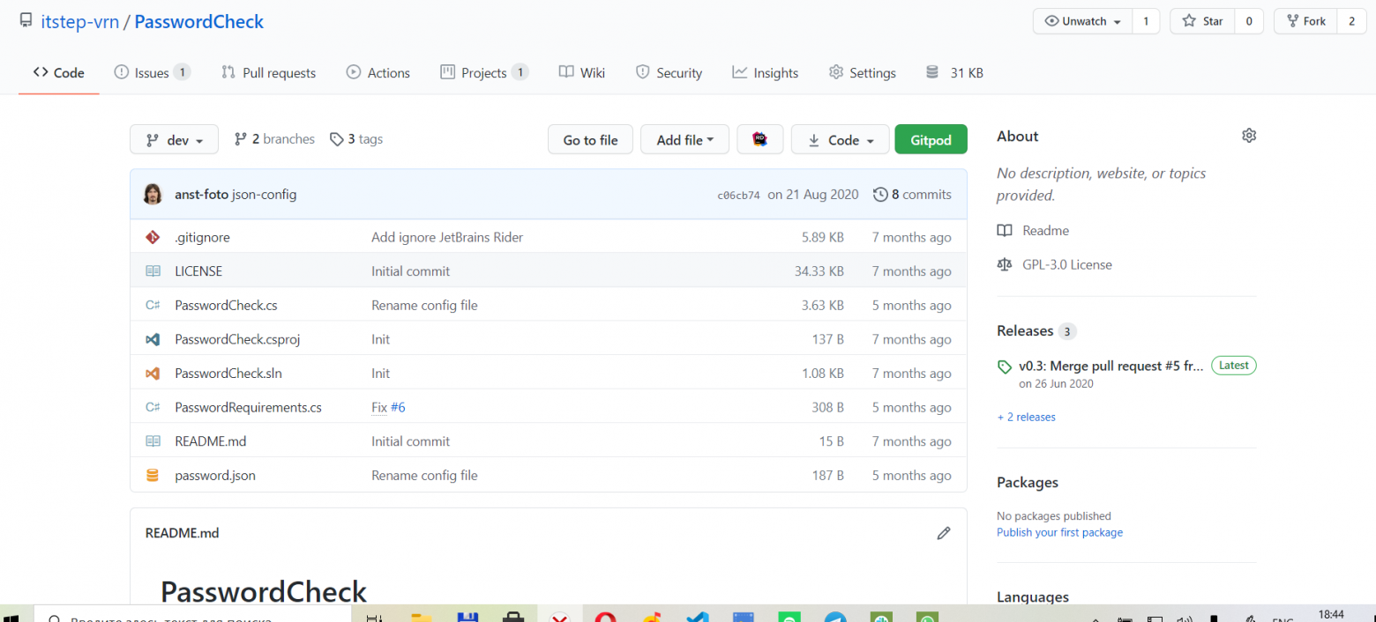Open the Pull requests tab
The image size is (1376, 622).
point(268,73)
